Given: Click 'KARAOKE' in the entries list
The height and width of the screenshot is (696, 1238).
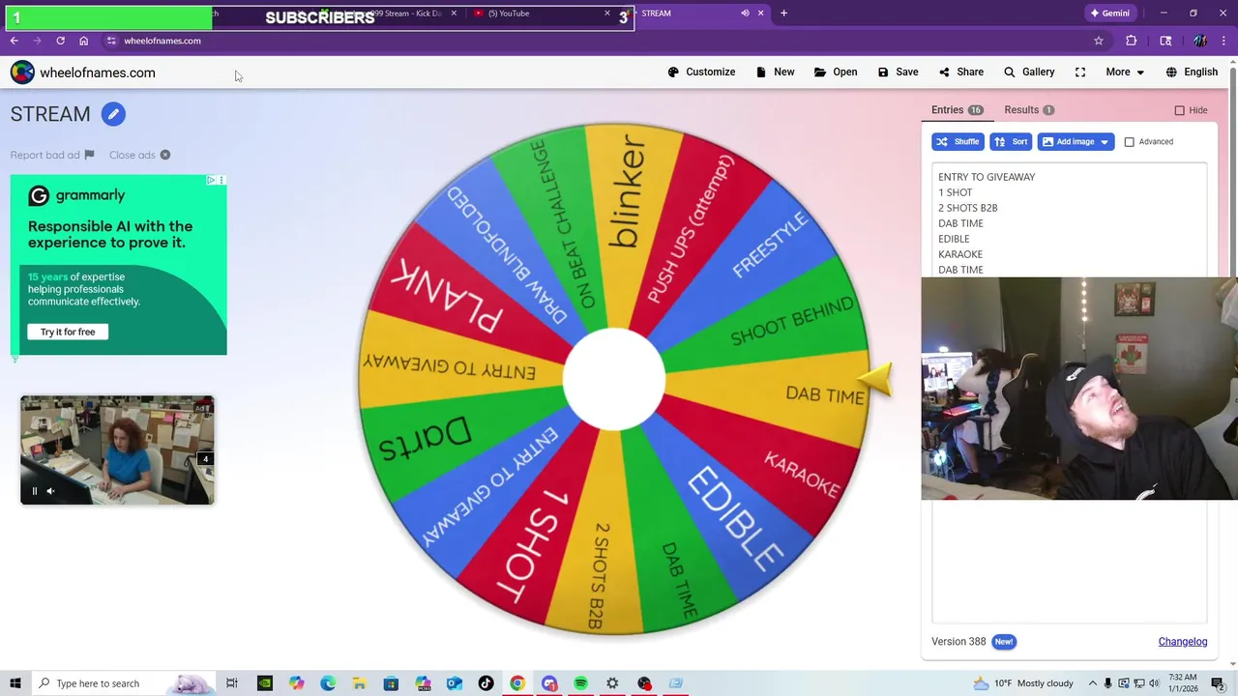Looking at the screenshot, I should [960, 254].
